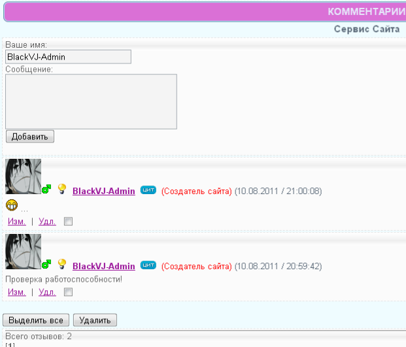Click the lightbulb icon in second comment
The width and height of the screenshot is (406, 347).
coord(62,264)
